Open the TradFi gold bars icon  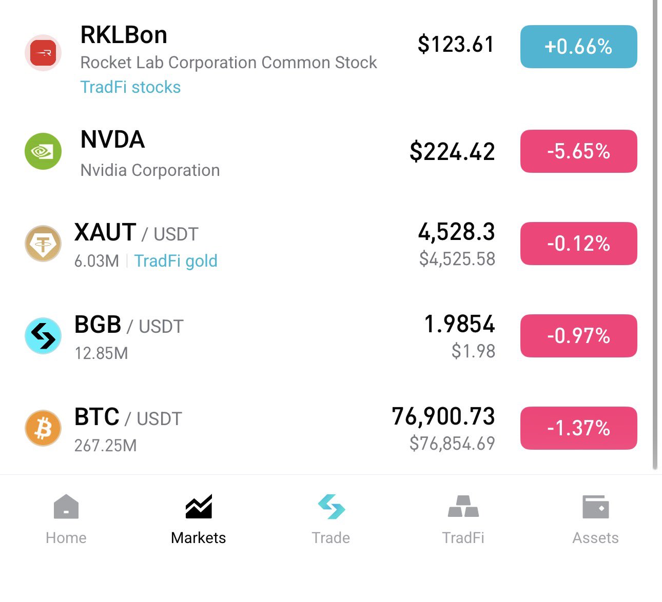(x=463, y=506)
